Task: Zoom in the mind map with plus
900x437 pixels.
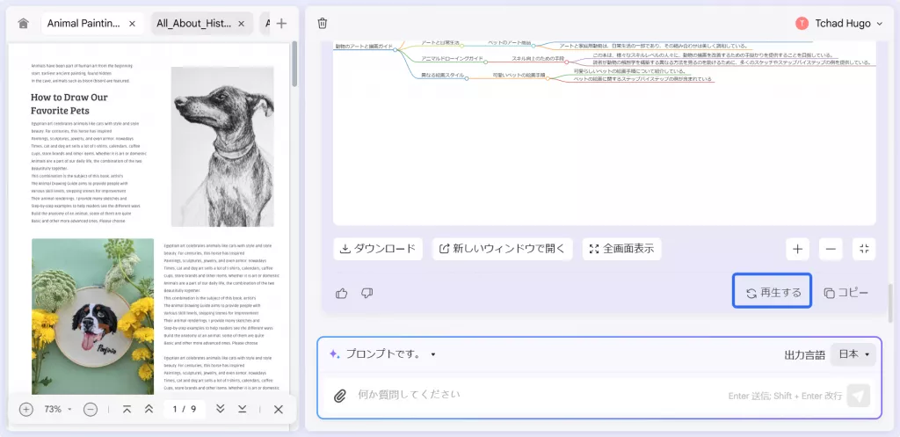Action: point(797,249)
